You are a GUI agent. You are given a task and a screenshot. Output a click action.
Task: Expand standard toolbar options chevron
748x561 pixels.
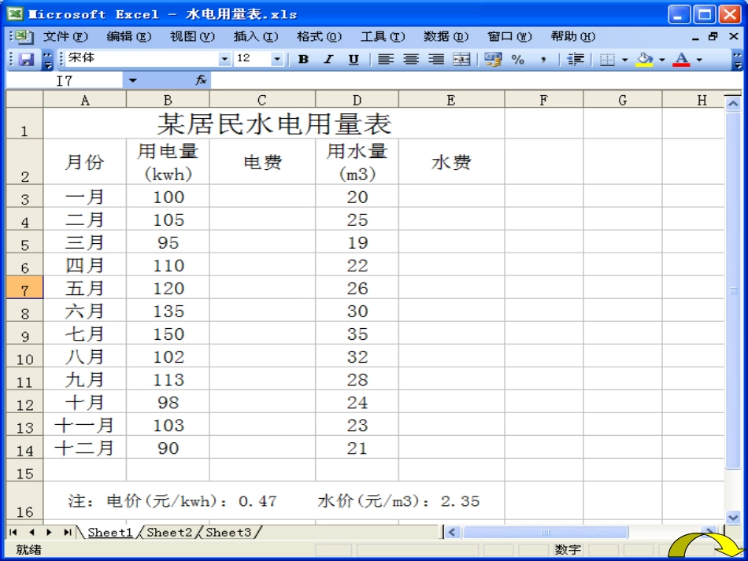tap(47, 60)
